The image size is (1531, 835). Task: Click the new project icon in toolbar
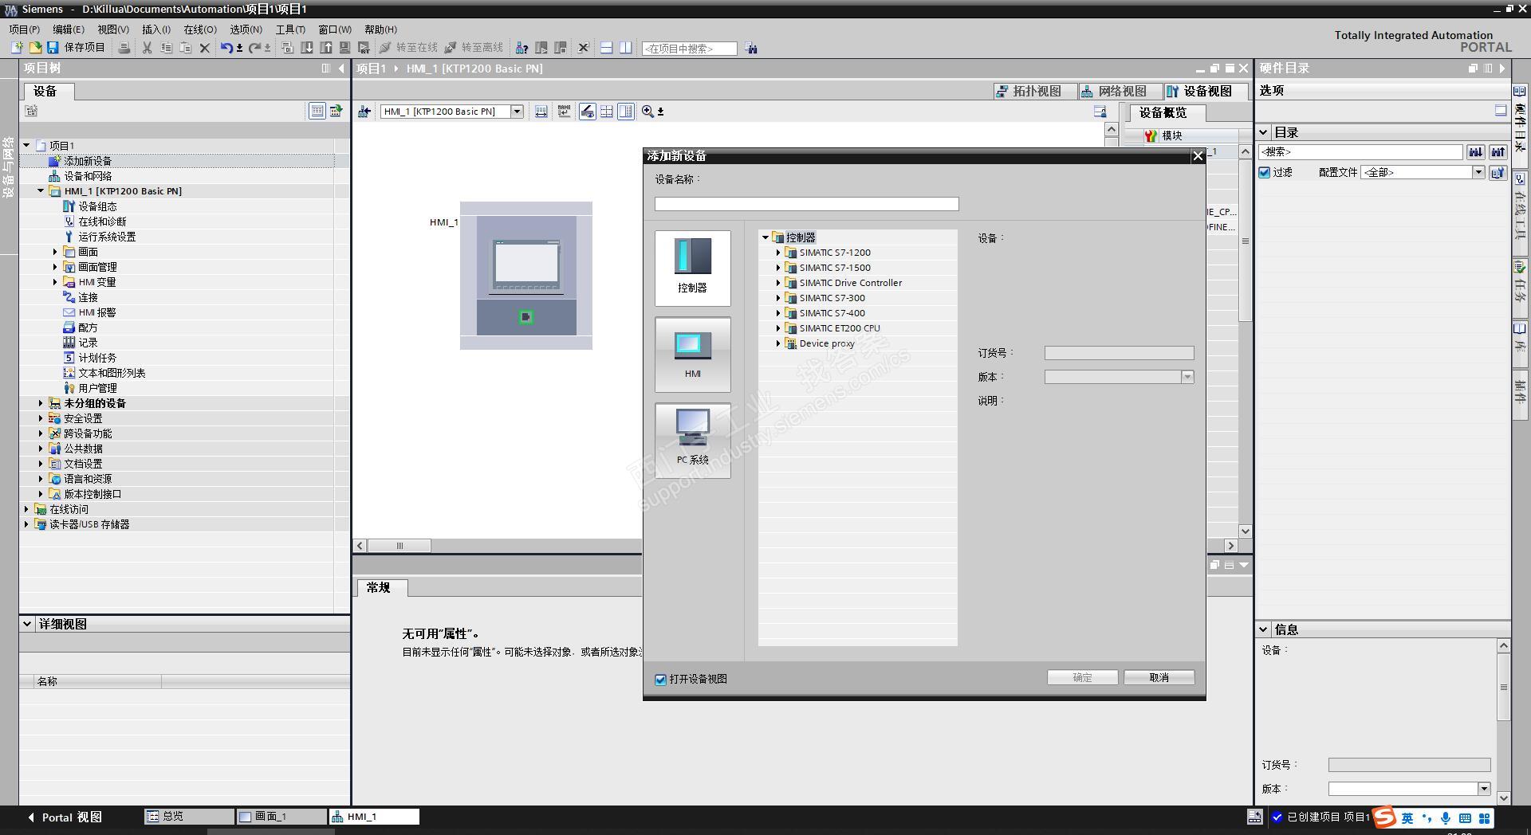pyautogui.click(x=17, y=48)
